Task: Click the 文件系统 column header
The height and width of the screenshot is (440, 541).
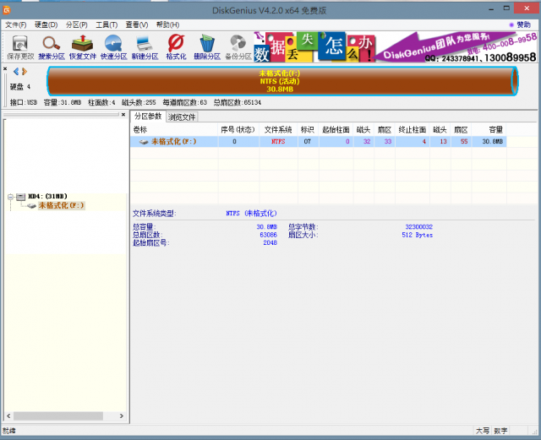Action: pyautogui.click(x=278, y=130)
